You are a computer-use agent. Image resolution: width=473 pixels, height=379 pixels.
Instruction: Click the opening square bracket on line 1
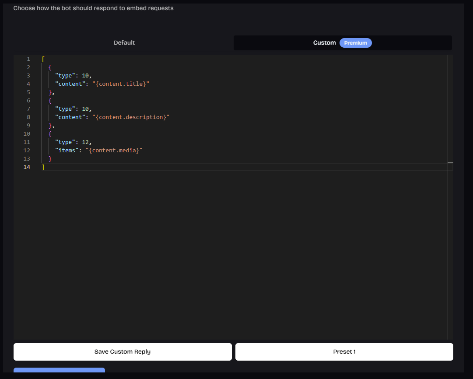pyautogui.click(x=43, y=59)
